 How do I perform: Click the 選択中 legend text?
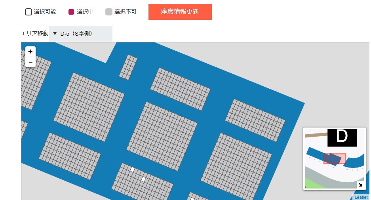pyautogui.click(x=85, y=11)
